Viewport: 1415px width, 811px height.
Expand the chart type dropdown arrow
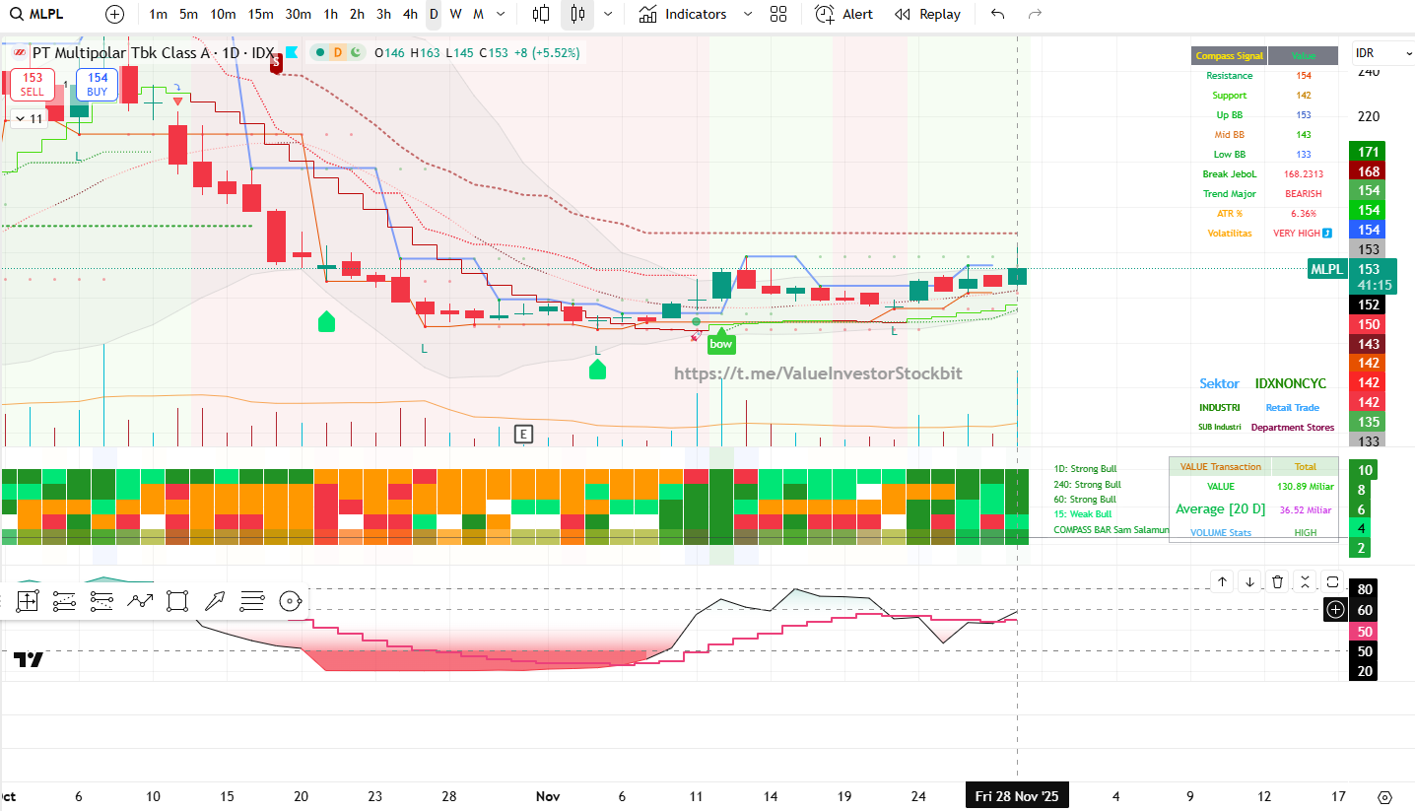point(607,14)
